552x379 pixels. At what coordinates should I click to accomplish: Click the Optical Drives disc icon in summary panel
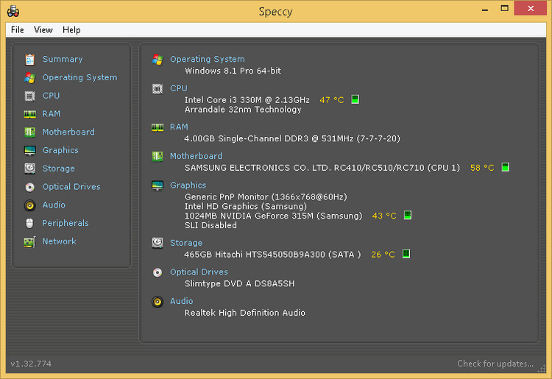click(158, 272)
